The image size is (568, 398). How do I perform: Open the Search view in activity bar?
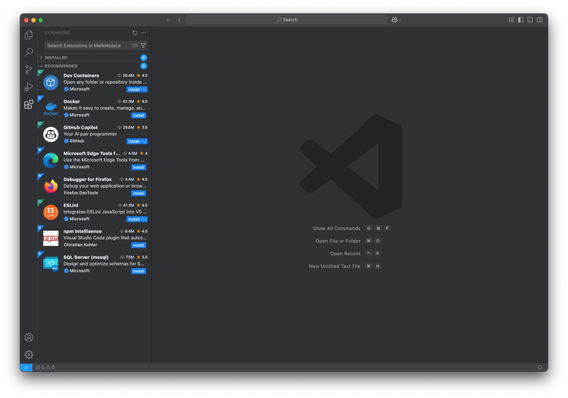[x=29, y=52]
